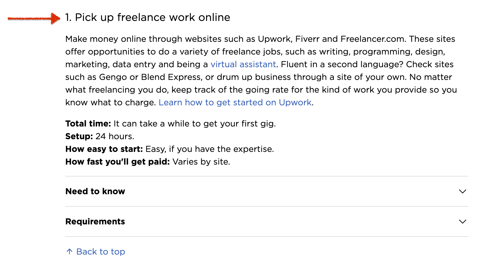The width and height of the screenshot is (490, 263).
Task: Click the word Fiverr in the paragraph
Action: point(307,39)
